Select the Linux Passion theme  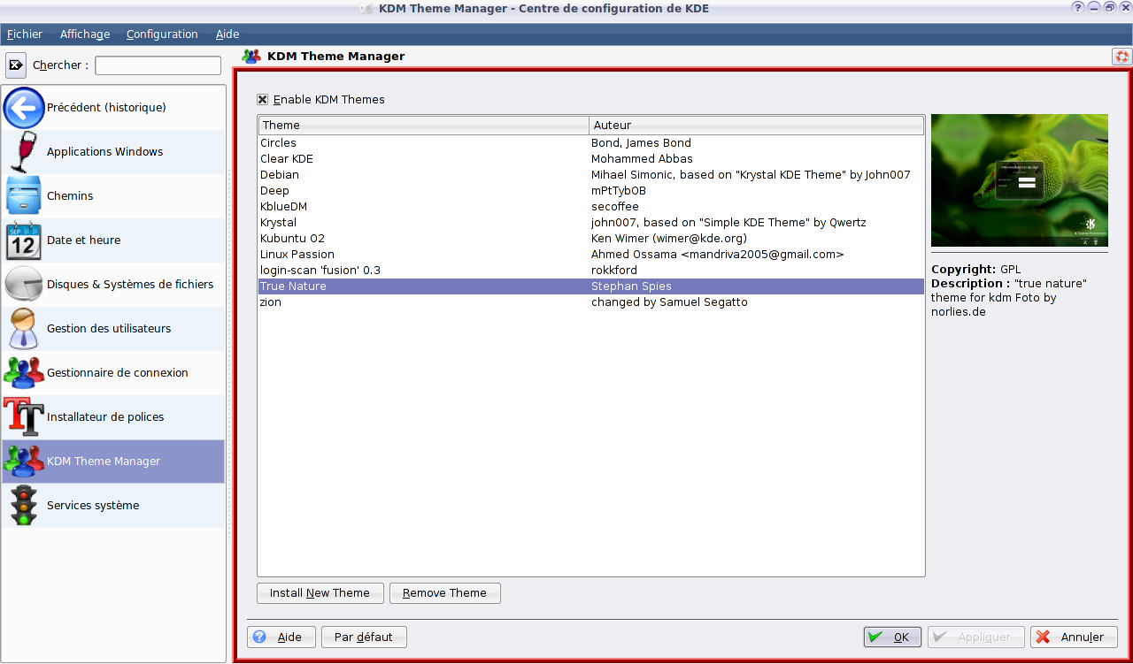[590, 255]
